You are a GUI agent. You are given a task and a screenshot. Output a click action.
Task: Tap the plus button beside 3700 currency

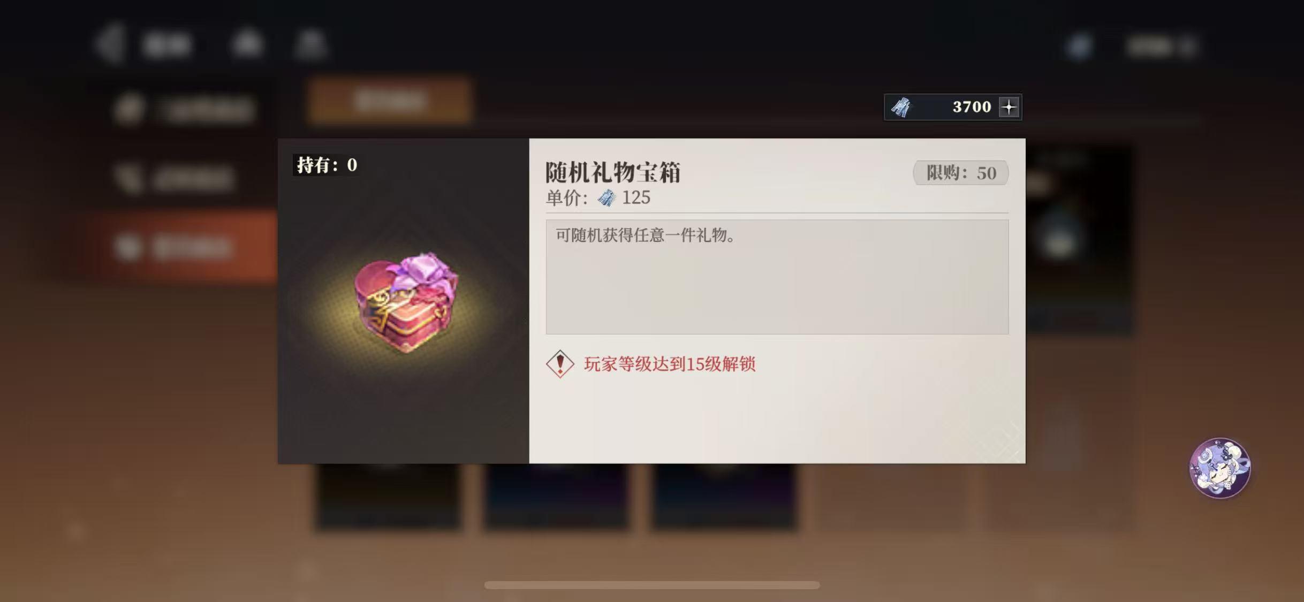[x=1009, y=107]
